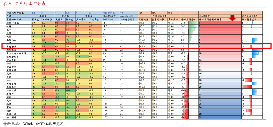Viewport: 273px width, 127px height.
Task: Select the 六因子权重 header cell
Action: pyautogui.click(x=110, y=13)
